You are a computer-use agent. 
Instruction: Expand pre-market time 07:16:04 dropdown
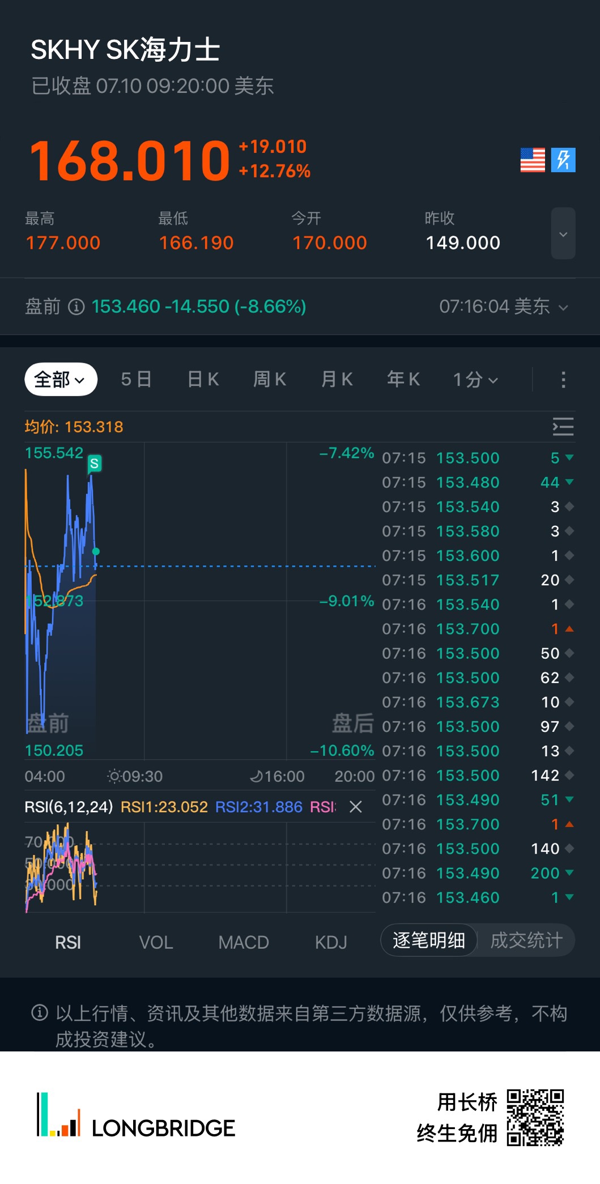[504, 306]
